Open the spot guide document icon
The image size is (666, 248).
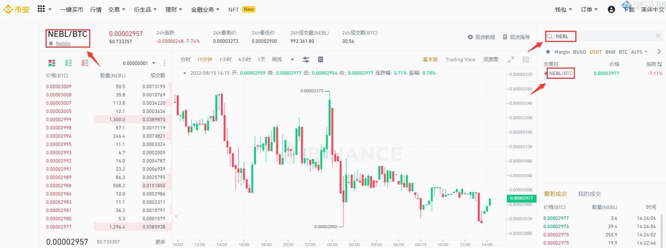coord(505,37)
